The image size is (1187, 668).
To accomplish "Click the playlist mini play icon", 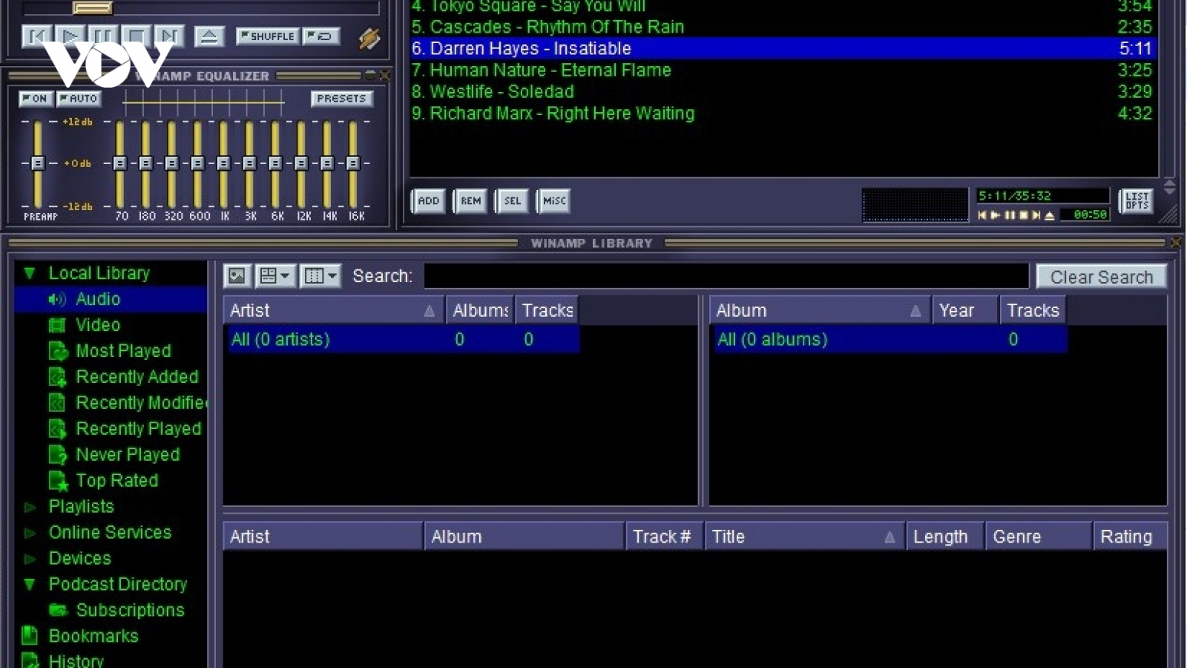I will coord(996,215).
